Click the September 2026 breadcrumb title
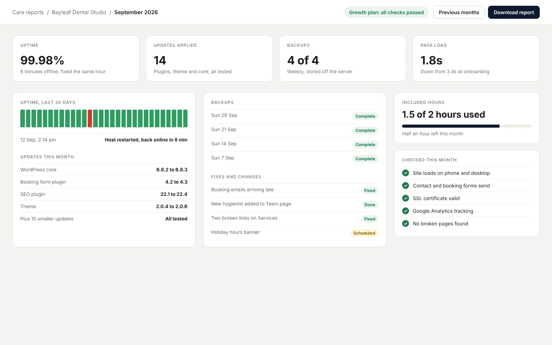Viewport: 552px width, 345px height. point(136,12)
